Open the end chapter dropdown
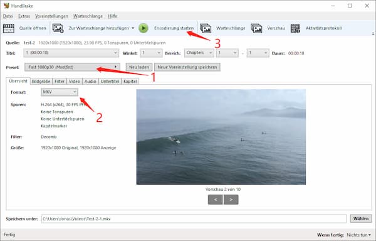Viewport: 376px width, 241px height. point(258,53)
